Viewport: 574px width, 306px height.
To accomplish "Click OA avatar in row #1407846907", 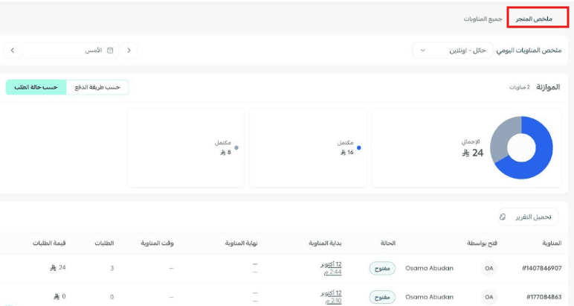I will (489, 268).
